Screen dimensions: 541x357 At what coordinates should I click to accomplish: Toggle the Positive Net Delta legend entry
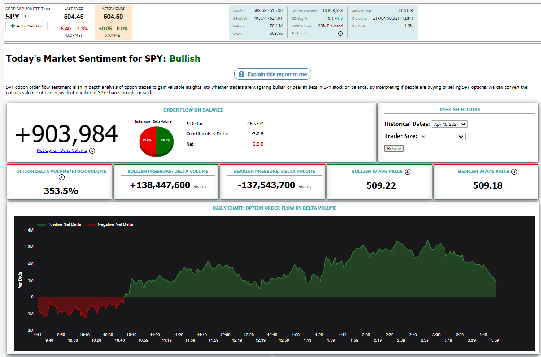pos(59,224)
